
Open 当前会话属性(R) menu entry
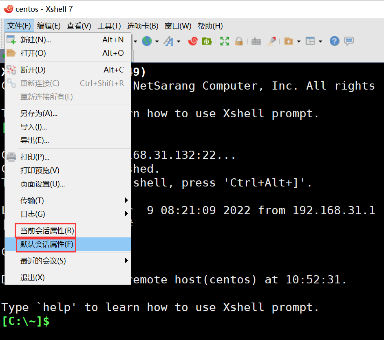point(68,230)
